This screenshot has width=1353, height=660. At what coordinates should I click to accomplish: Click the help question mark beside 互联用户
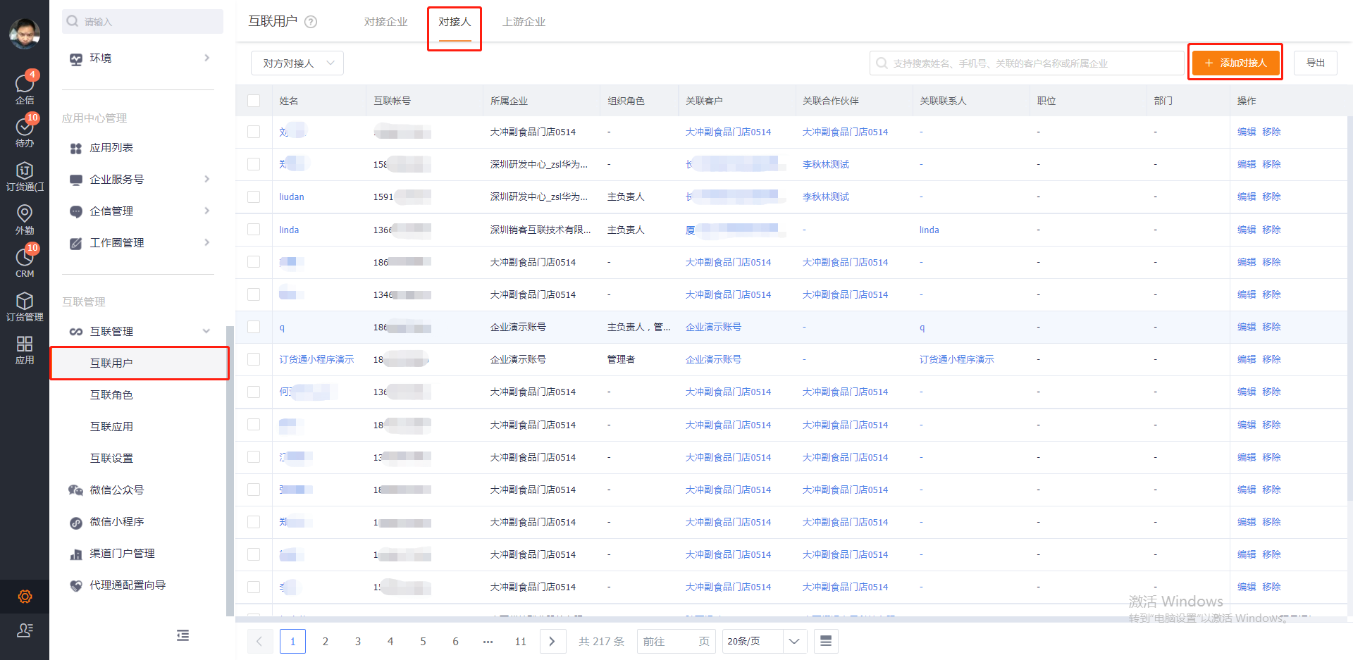tap(311, 22)
